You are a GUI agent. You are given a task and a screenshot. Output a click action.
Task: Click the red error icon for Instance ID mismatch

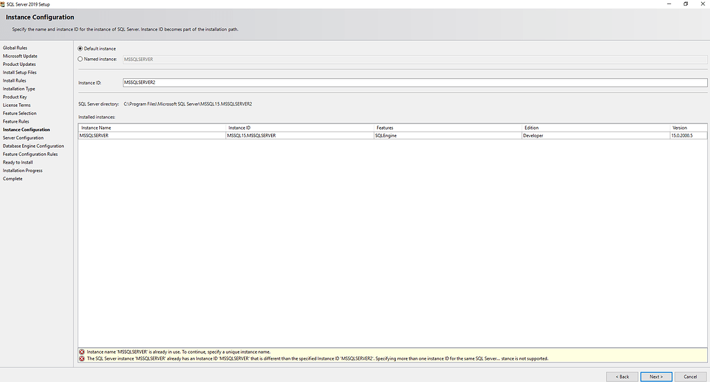(x=82, y=359)
